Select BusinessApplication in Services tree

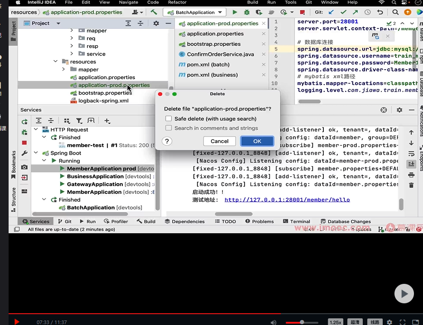pyautogui.click(x=95, y=176)
